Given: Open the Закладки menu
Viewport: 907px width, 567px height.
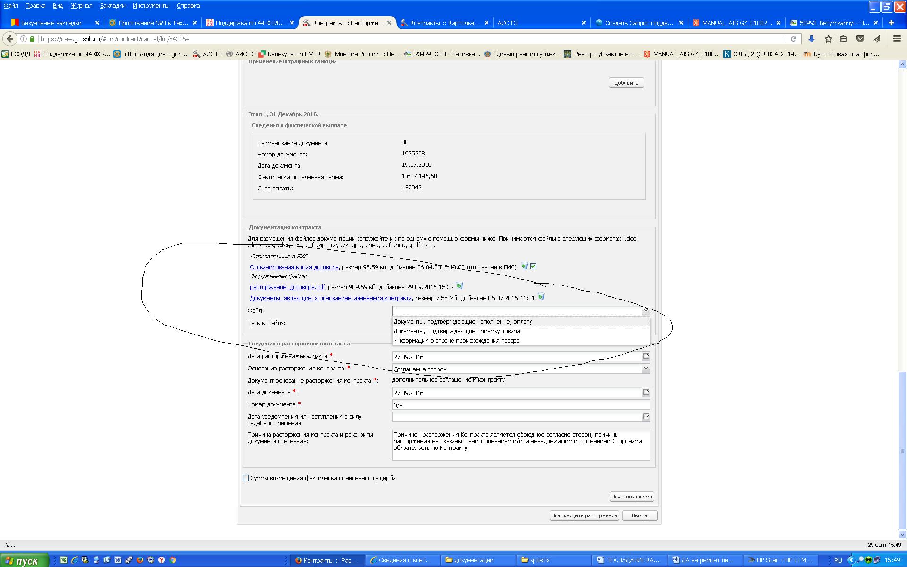Looking at the screenshot, I should point(112,6).
